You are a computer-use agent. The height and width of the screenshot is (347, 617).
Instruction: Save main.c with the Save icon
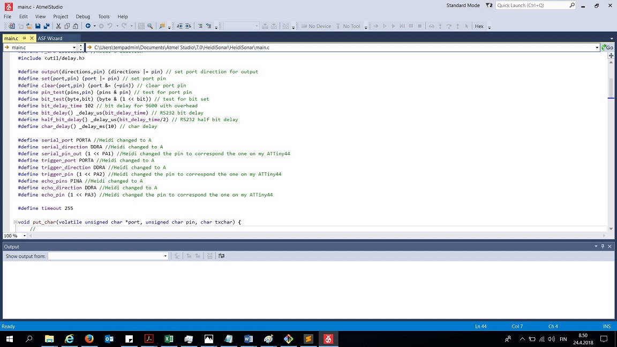point(38,26)
